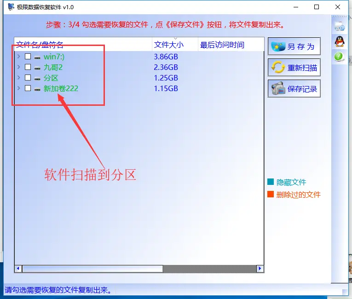This screenshot has width=352, height=299.
Task: Click the 另存为 save-as button
Action: pos(294,46)
